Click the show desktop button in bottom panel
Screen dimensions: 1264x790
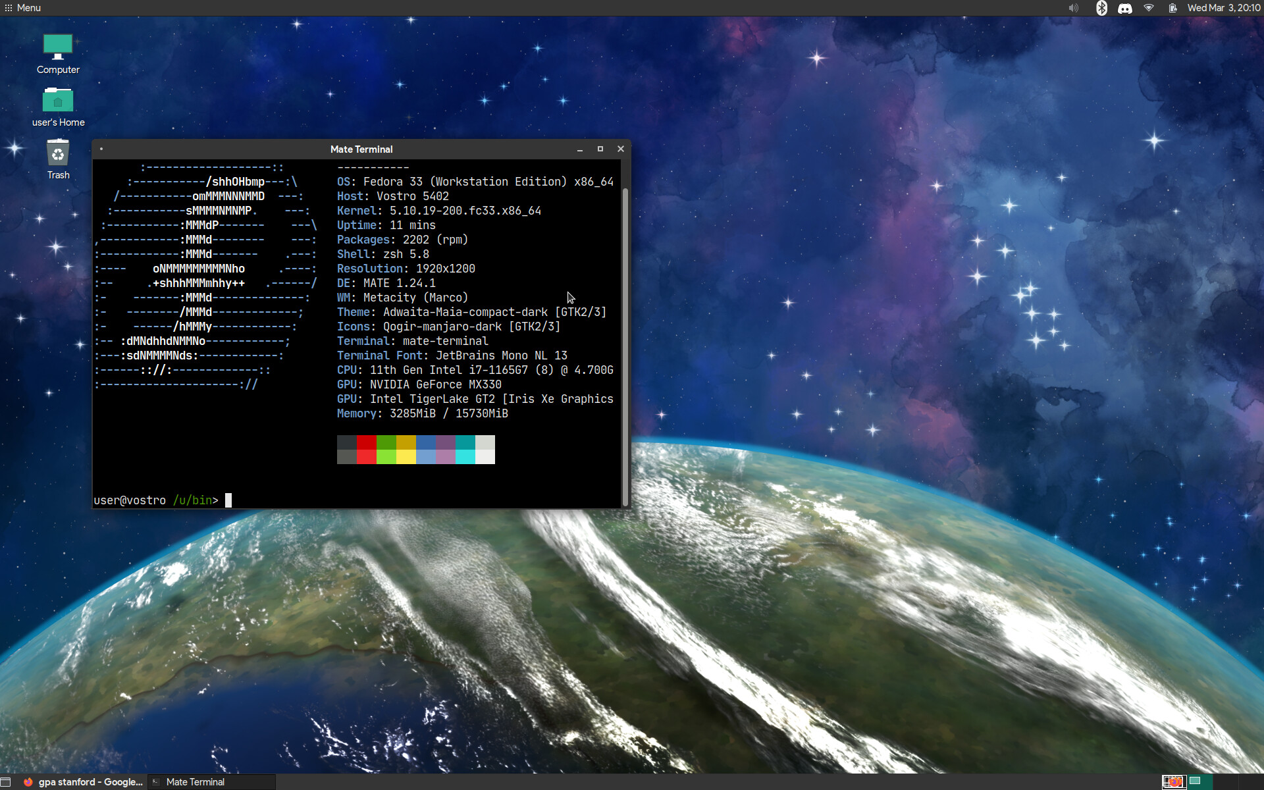6,782
